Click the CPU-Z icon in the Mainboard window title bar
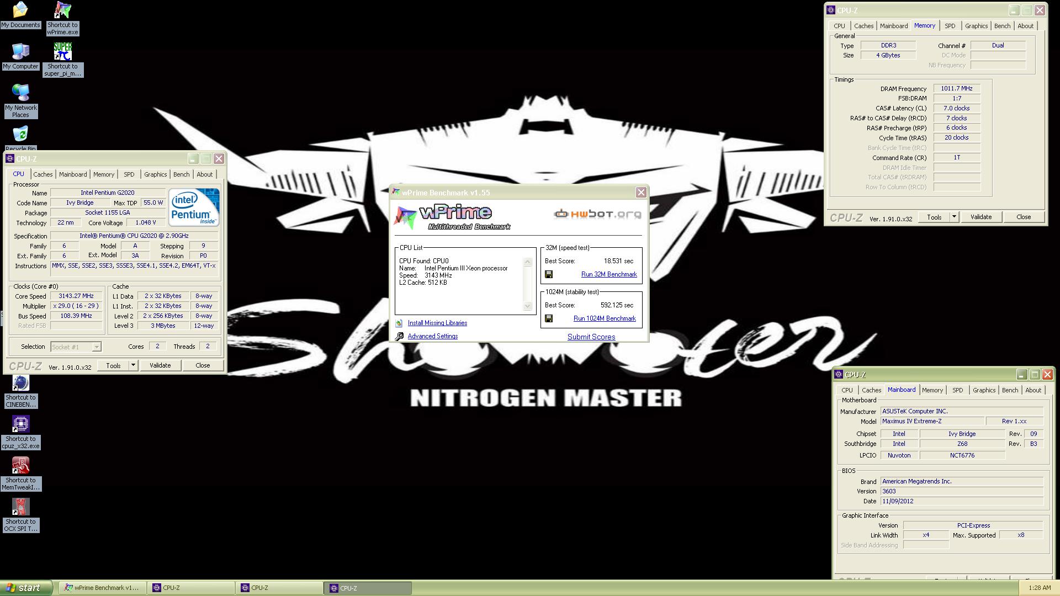This screenshot has height=596, width=1060. (839, 374)
